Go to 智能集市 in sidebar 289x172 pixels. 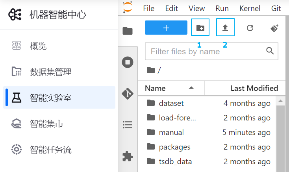click(x=46, y=124)
